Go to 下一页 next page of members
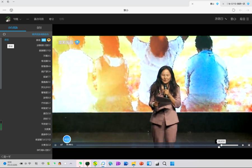The height and width of the screenshot is (168, 252). coord(6,157)
